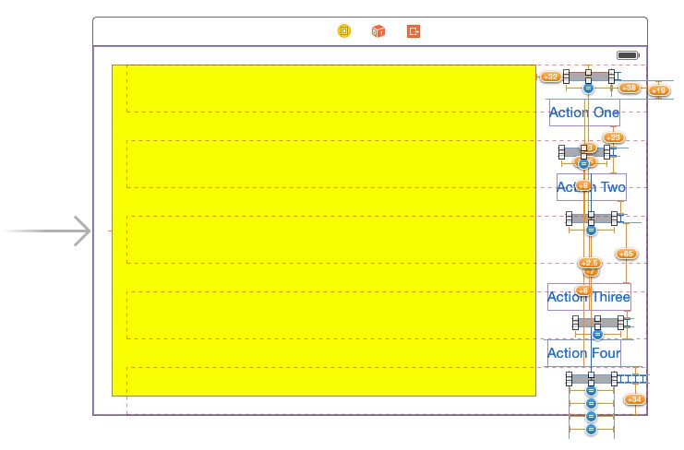Viewport: 684px width, 450px height.
Task: Select the First Responder cube icon
Action: point(378,31)
